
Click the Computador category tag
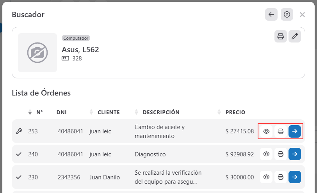pos(76,38)
